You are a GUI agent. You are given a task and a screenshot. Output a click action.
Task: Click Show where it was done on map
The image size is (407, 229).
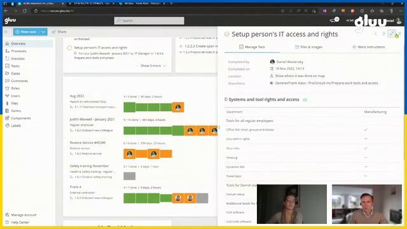pos(300,76)
